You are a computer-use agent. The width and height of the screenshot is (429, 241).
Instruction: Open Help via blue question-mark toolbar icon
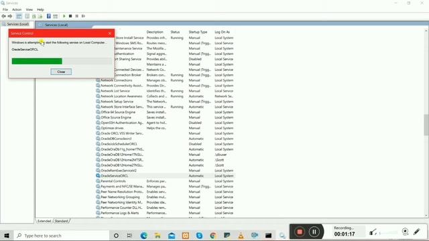tap(49, 16)
